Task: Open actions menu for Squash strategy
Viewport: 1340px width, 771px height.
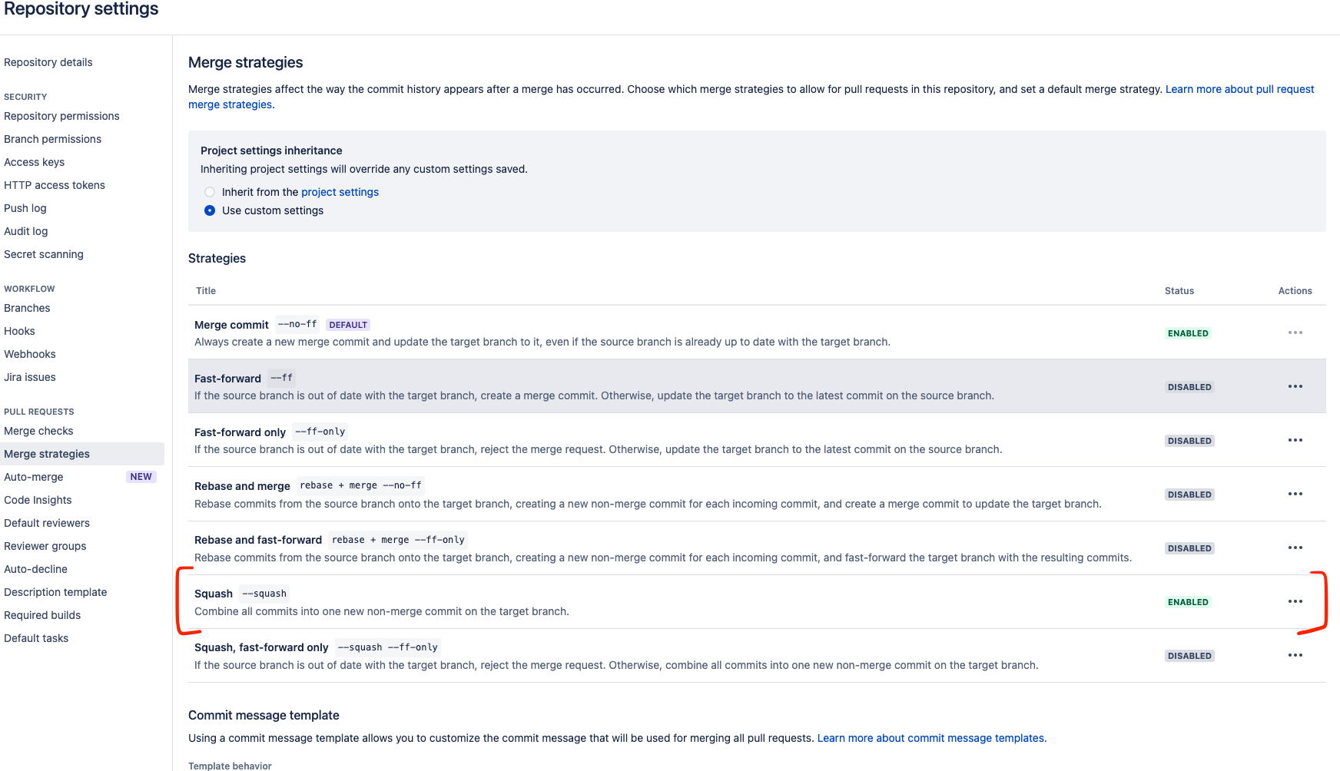Action: [x=1295, y=601]
